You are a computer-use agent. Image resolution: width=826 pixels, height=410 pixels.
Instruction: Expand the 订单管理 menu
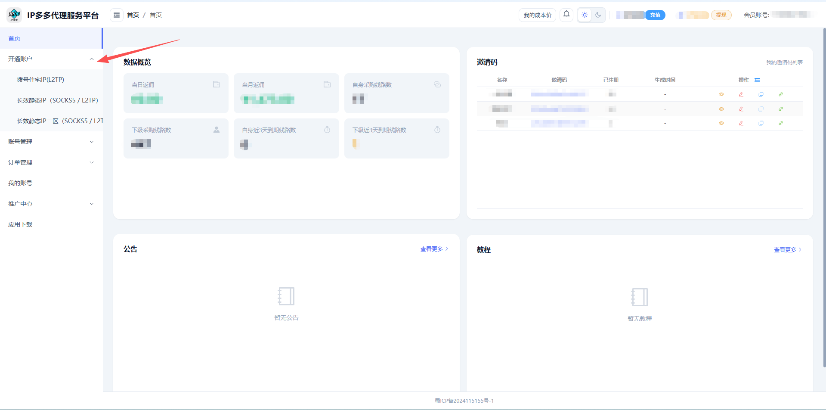pos(51,162)
